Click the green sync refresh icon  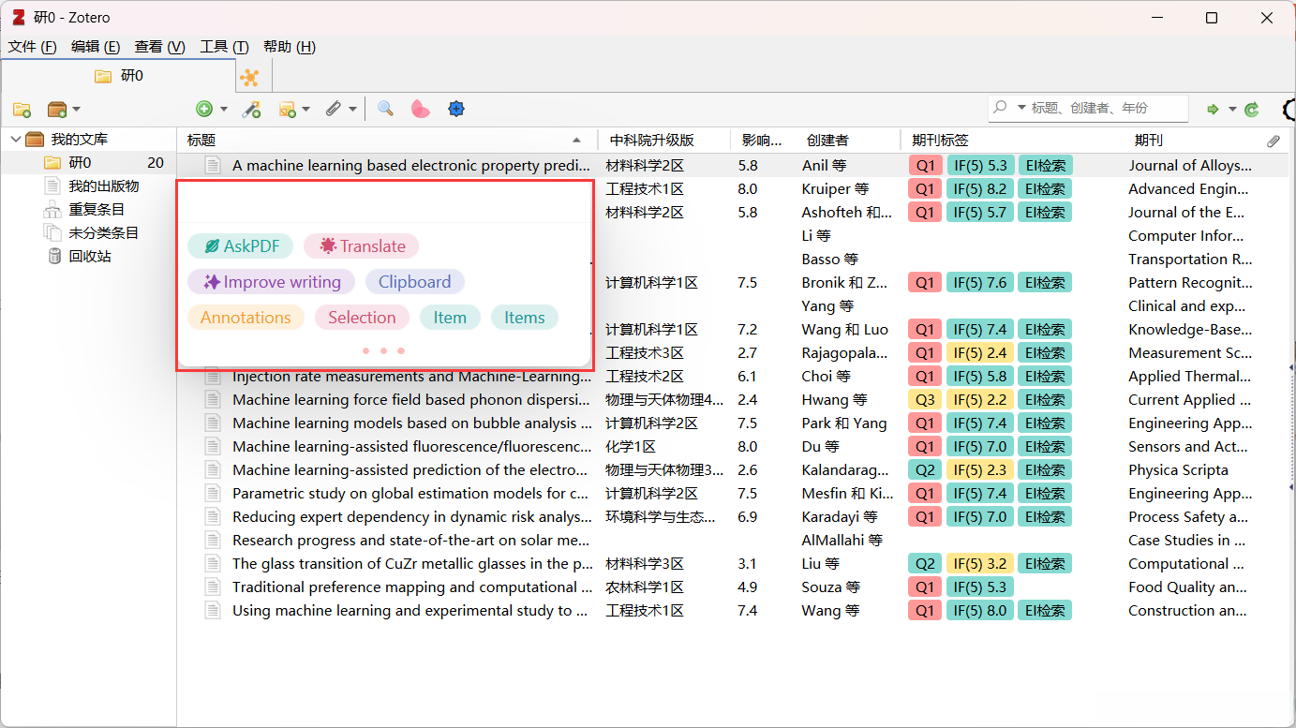(1252, 110)
